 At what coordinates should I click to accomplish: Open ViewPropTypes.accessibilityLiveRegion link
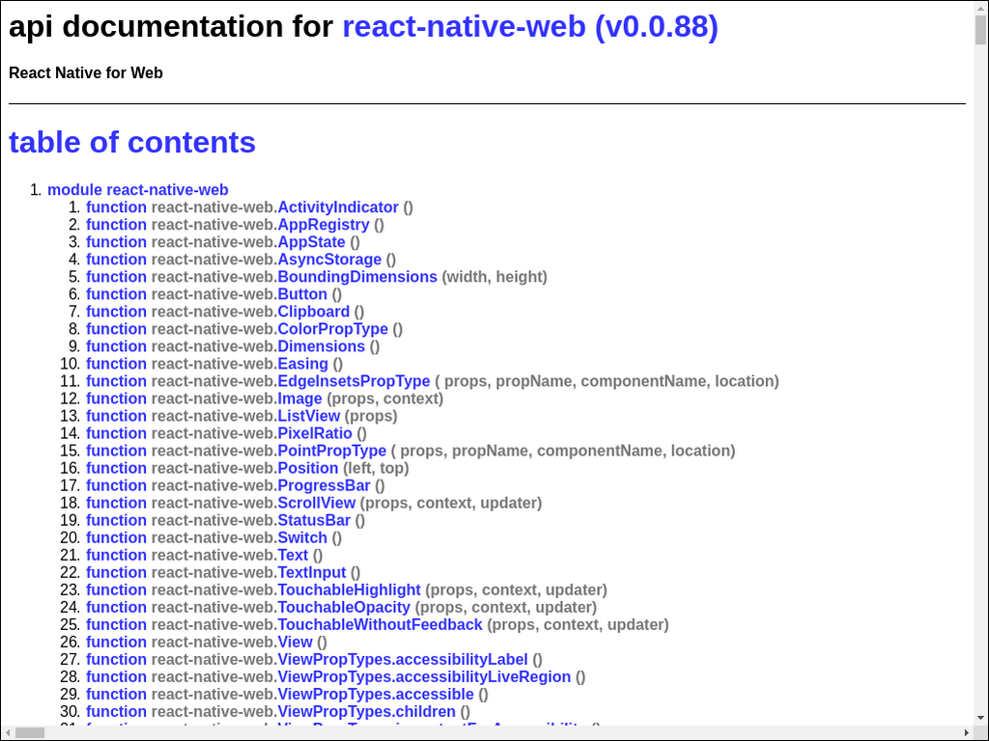[424, 676]
